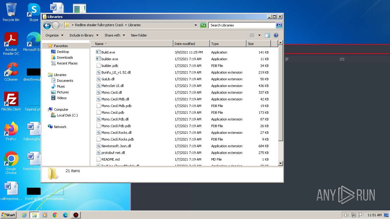Open Network in the navigation pane
390x219 pixels.
[x=60, y=127]
